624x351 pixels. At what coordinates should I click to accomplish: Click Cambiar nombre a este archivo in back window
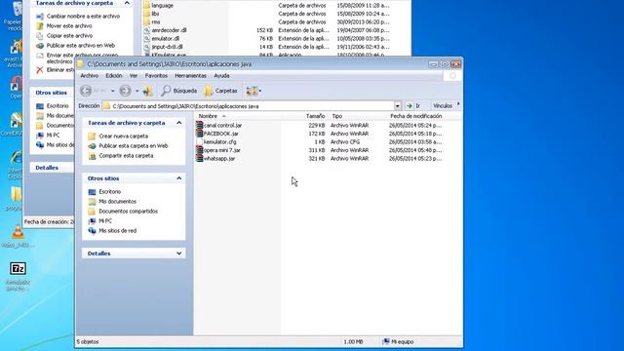click(83, 17)
